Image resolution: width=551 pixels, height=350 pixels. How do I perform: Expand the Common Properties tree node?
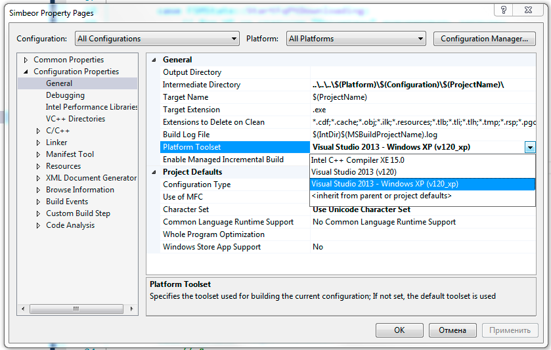click(x=26, y=60)
